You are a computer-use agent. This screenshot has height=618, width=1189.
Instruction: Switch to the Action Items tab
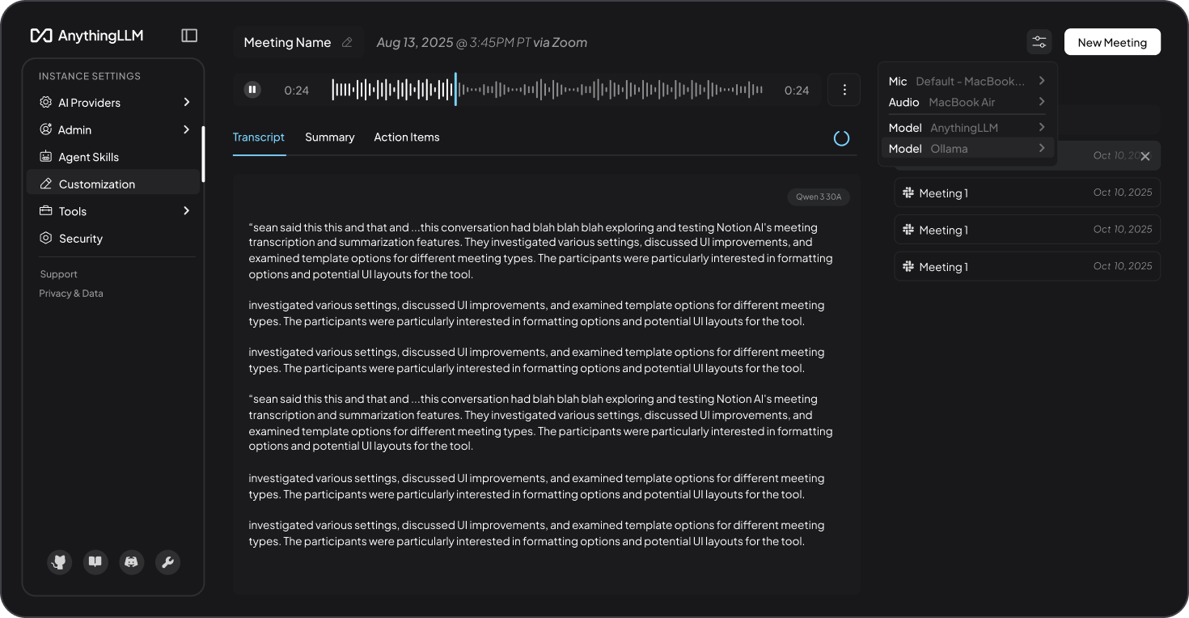coord(407,138)
